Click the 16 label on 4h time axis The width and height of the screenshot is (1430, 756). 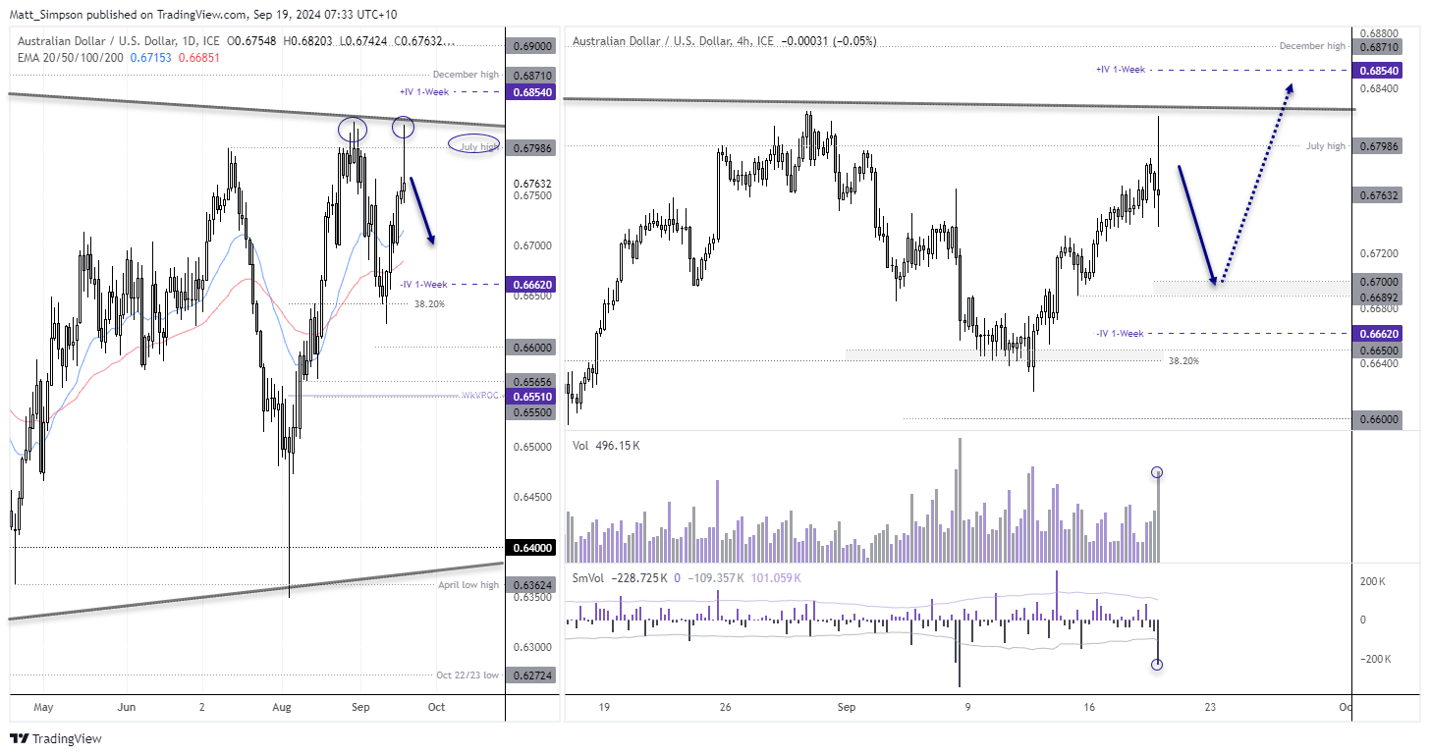tap(1088, 707)
